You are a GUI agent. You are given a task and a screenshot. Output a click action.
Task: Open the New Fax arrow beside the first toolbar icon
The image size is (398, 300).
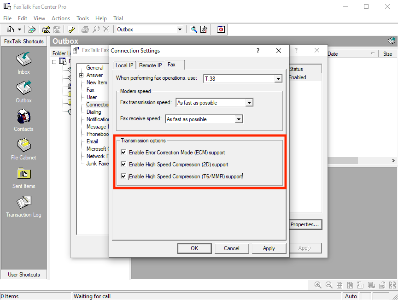click(19, 29)
